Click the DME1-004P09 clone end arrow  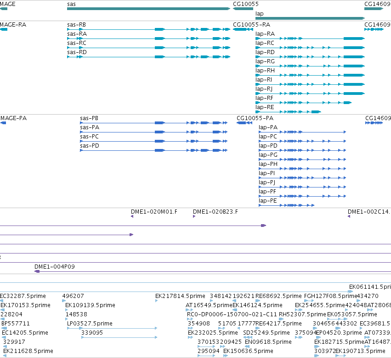pos(37,271)
